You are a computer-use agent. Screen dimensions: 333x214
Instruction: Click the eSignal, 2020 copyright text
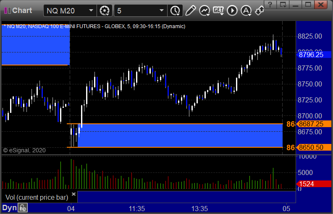click(x=24, y=150)
